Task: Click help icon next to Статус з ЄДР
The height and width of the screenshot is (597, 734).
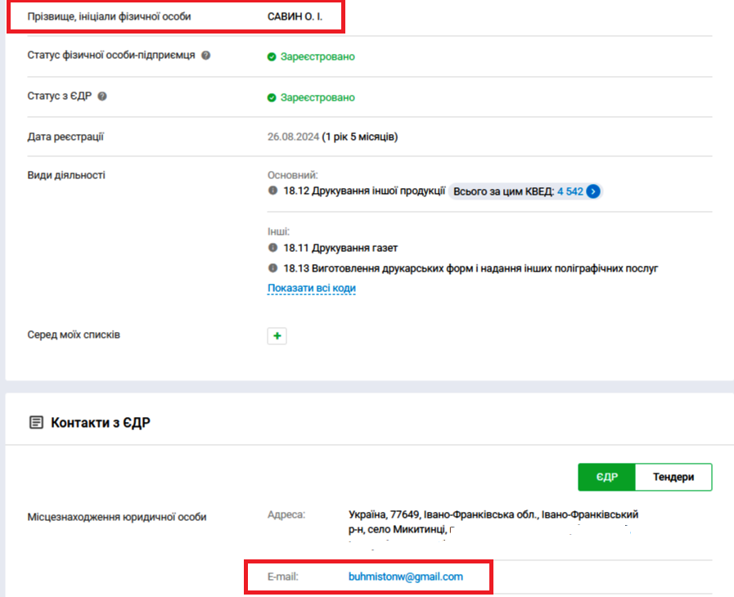Action: [x=102, y=96]
